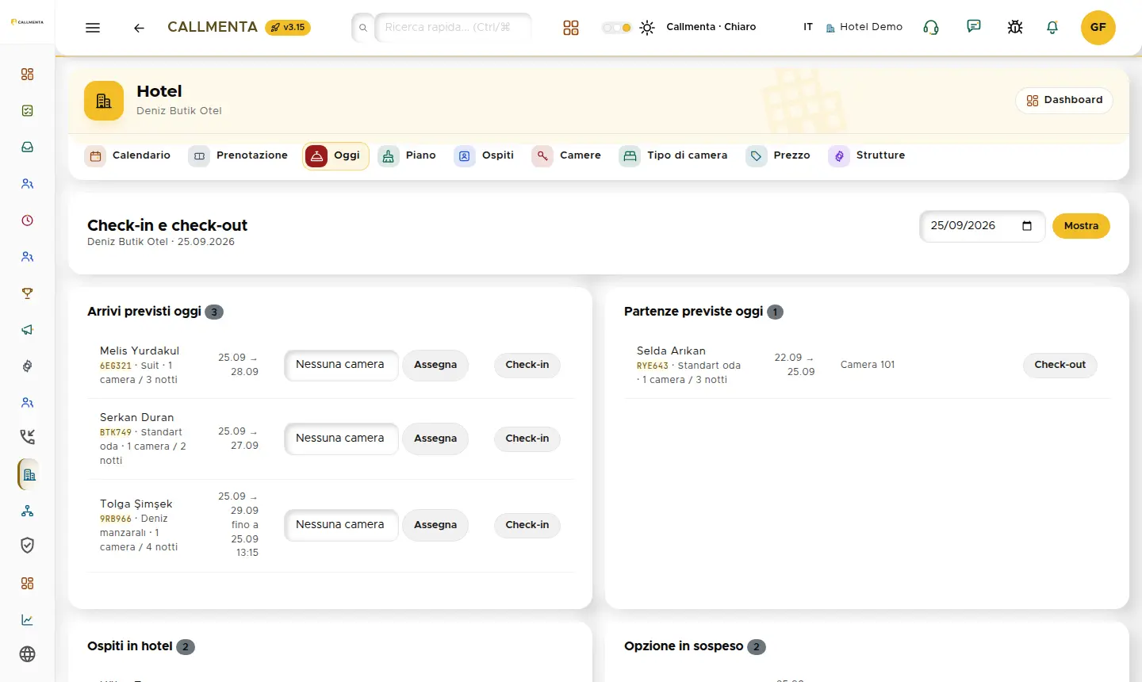Open the shield check icon in the sidebar
Image resolution: width=1142 pixels, height=682 pixels.
pos(28,546)
